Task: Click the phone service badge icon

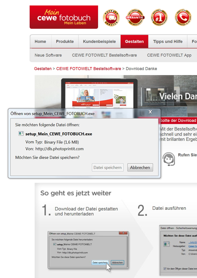Action: point(183,18)
